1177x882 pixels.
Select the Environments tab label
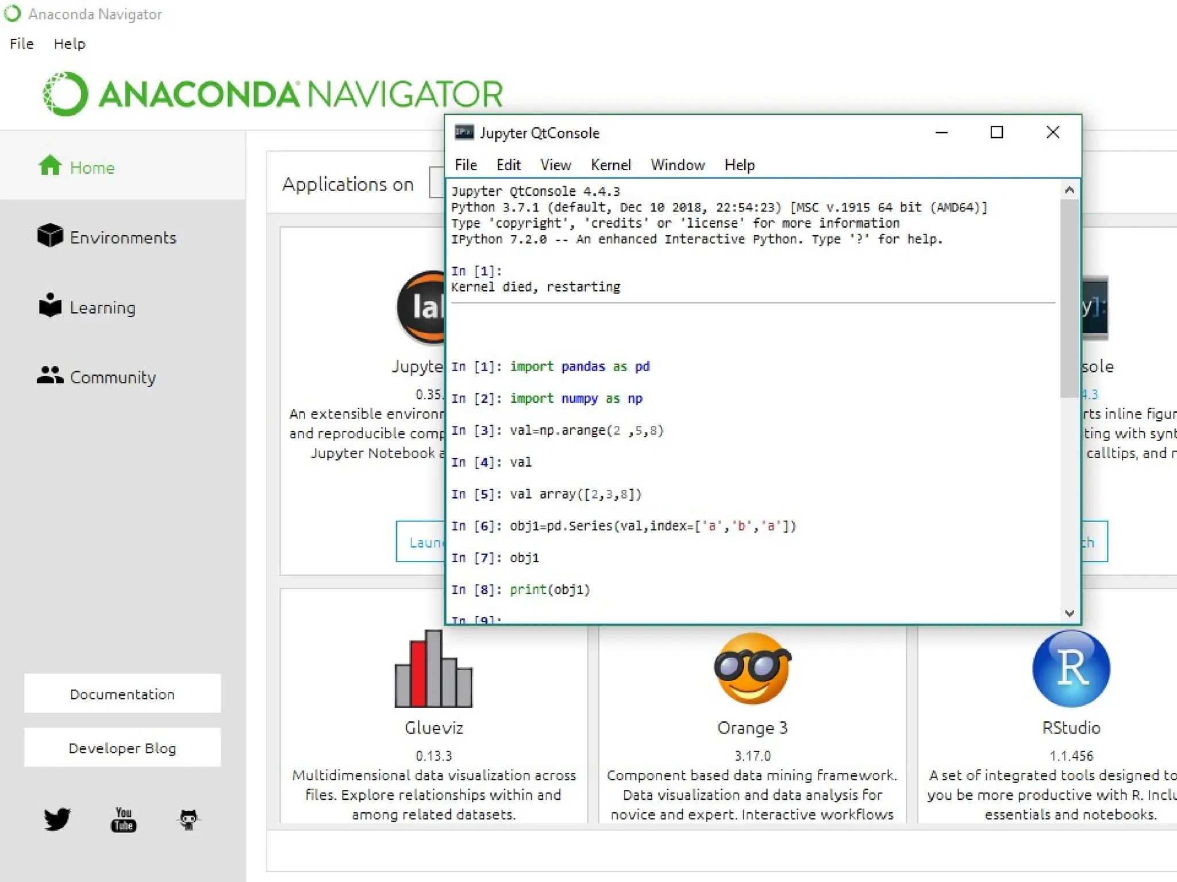tap(123, 238)
